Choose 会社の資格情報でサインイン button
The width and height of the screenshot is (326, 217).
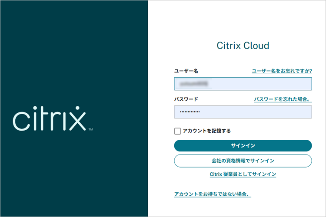pyautogui.click(x=243, y=161)
